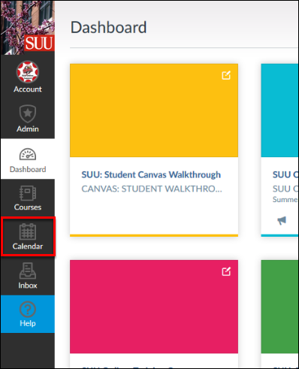Click the pink course card color header

[x=154, y=307]
